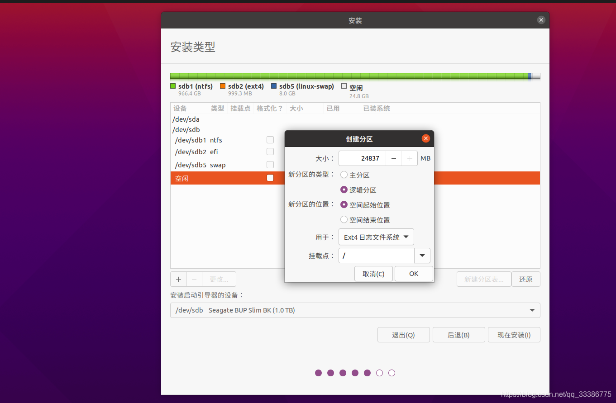The image size is (616, 403).
Task: Select the /dev/sdb device row
Action: (355, 129)
